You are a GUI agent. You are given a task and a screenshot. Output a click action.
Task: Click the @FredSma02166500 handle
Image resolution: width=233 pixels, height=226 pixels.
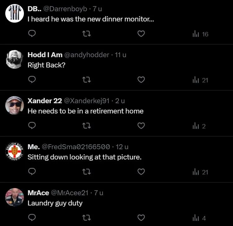point(76,147)
